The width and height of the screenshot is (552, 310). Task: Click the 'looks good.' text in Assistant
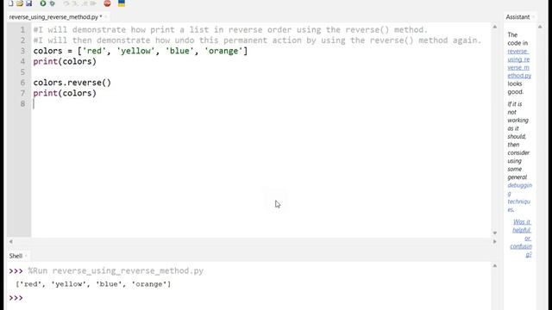(x=516, y=88)
